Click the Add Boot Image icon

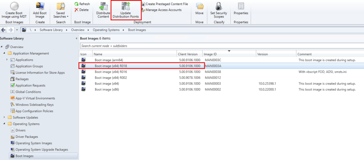pos(40,6)
